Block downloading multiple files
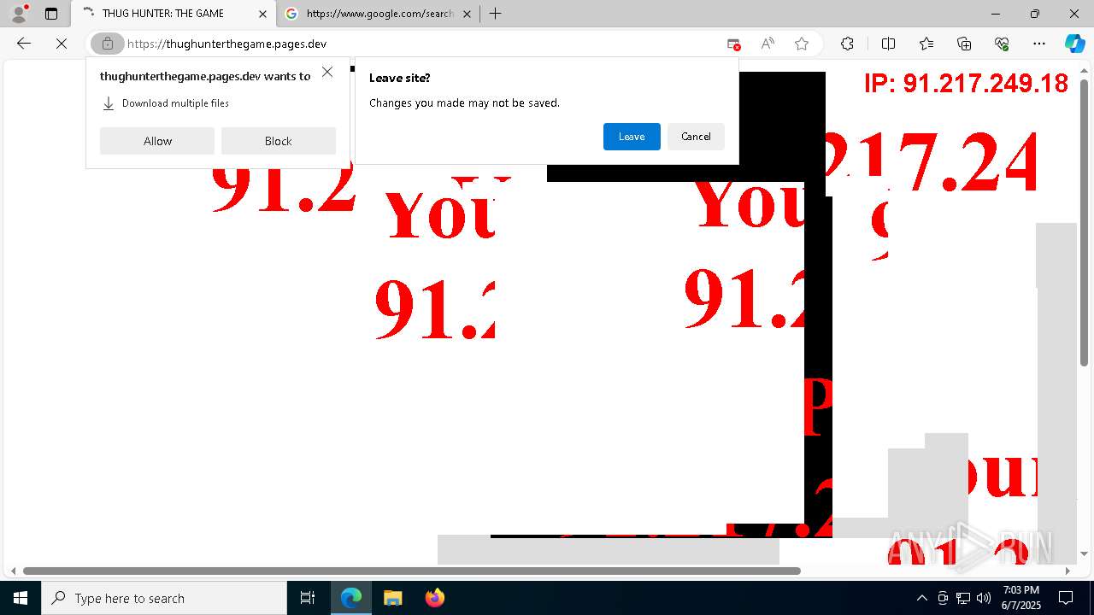The height and width of the screenshot is (615, 1094). click(x=279, y=141)
